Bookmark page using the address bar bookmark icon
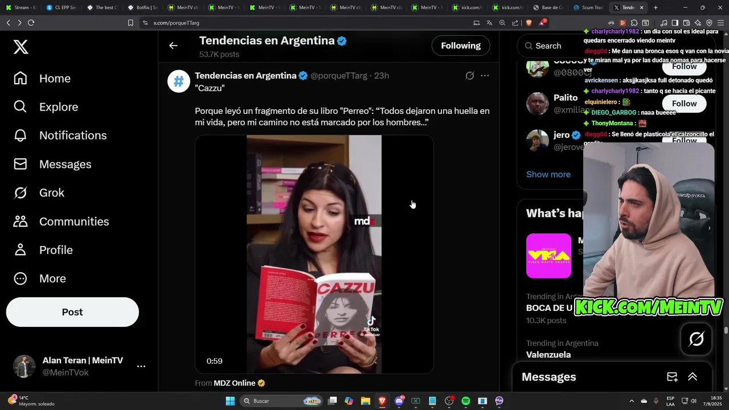Screen dimensions: 729x410 pos(130,23)
